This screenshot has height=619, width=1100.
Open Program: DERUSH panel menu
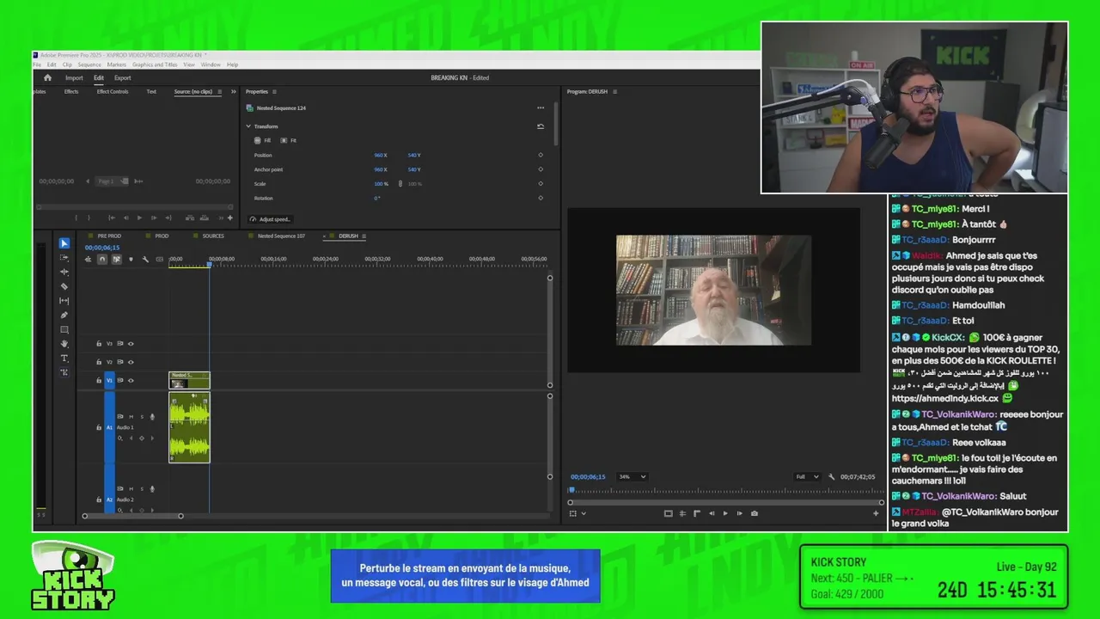pyautogui.click(x=614, y=92)
